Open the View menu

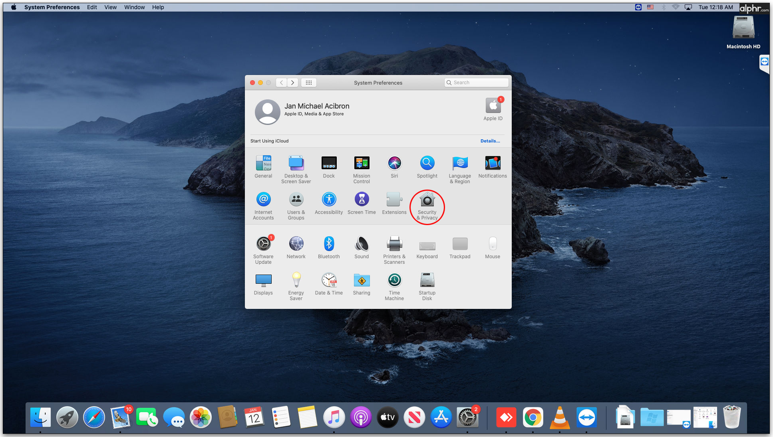click(110, 7)
